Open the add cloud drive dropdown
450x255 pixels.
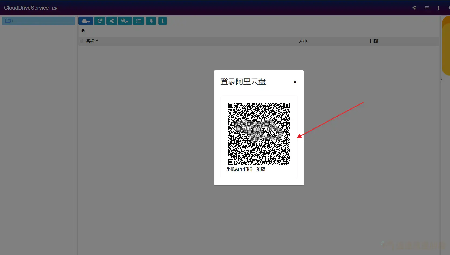pyautogui.click(x=86, y=21)
